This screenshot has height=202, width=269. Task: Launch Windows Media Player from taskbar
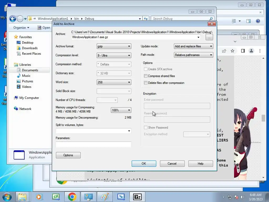[x=39, y=197]
